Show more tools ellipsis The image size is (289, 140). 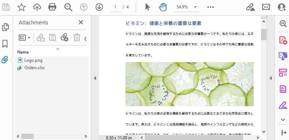tap(211, 7)
